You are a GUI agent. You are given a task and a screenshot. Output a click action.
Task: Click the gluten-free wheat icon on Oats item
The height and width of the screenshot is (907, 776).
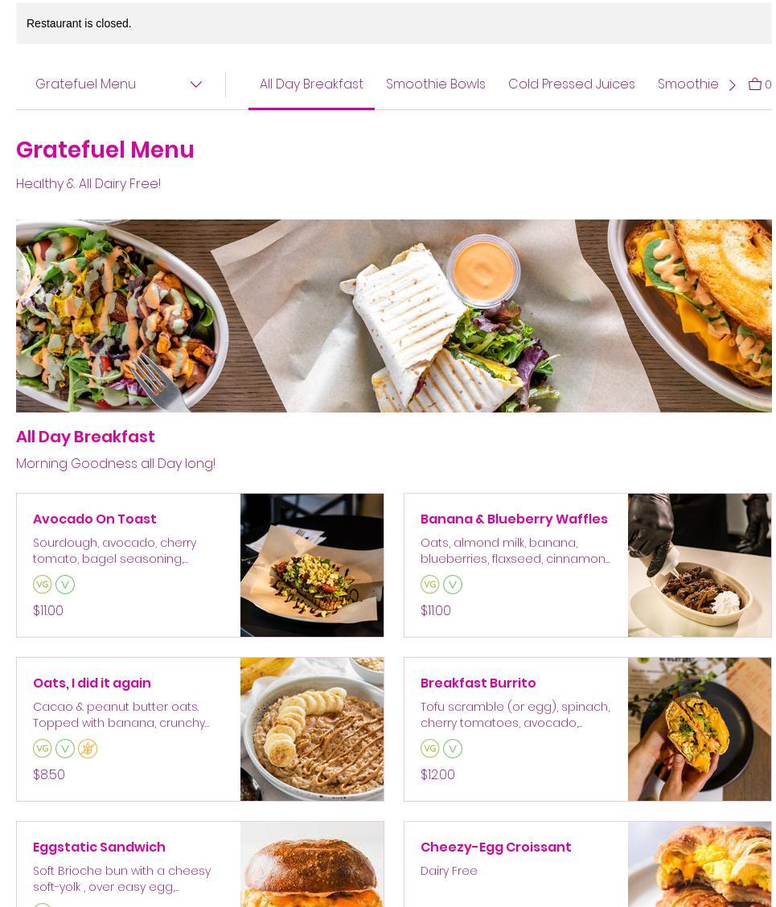(x=88, y=749)
